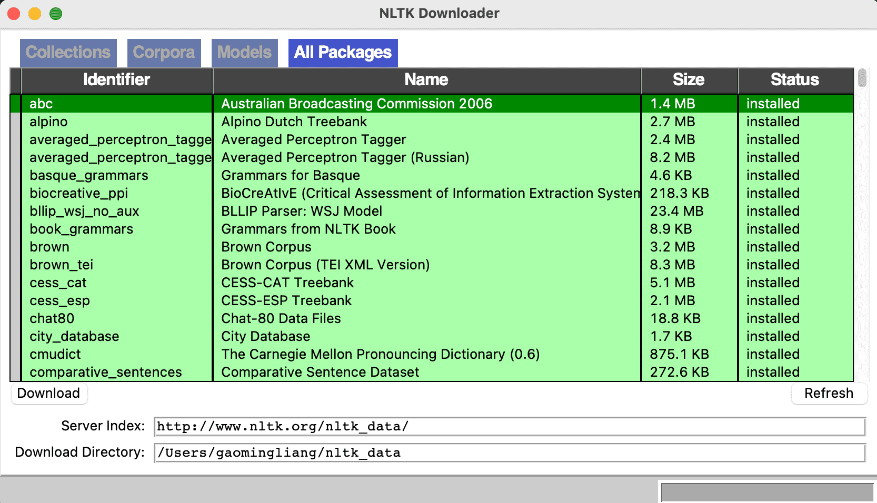Pick the comparative_sentences package row
877x503 pixels.
pyautogui.click(x=105, y=372)
